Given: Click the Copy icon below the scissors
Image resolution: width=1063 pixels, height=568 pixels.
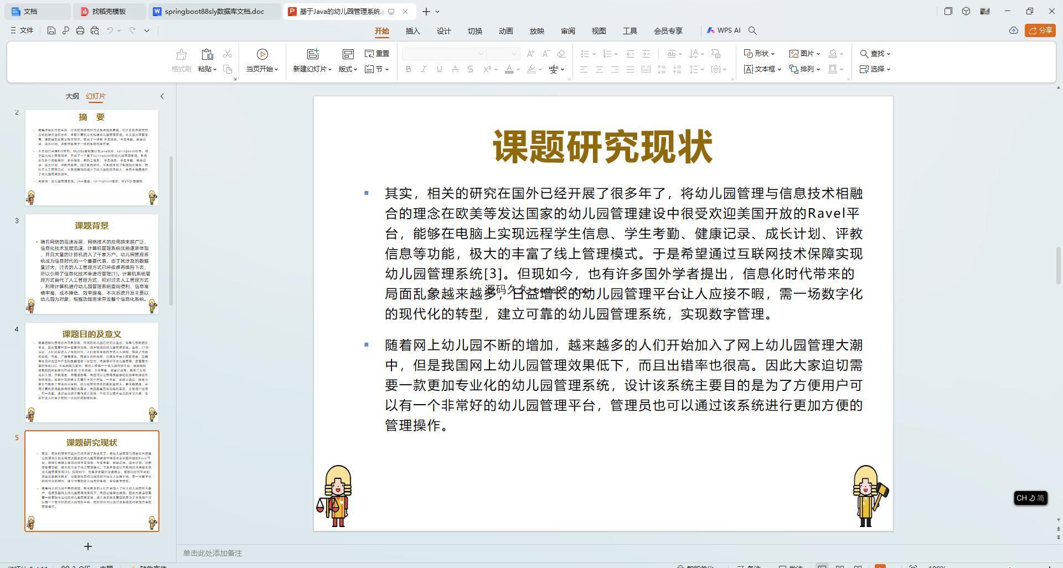Looking at the screenshot, I should tap(228, 69).
